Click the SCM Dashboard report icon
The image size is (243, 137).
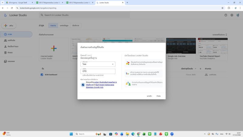tap(42, 75)
